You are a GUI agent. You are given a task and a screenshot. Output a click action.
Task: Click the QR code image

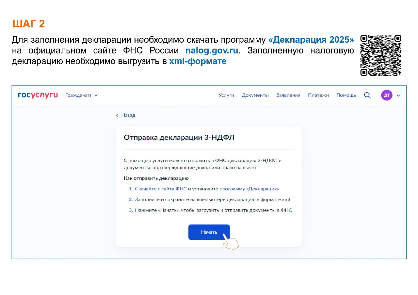click(381, 55)
